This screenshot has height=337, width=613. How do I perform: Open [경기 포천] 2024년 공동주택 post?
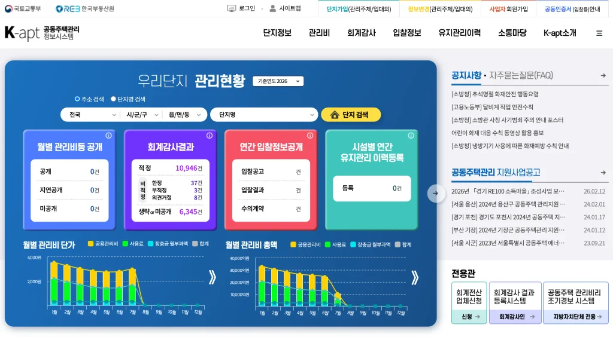(x=508, y=217)
